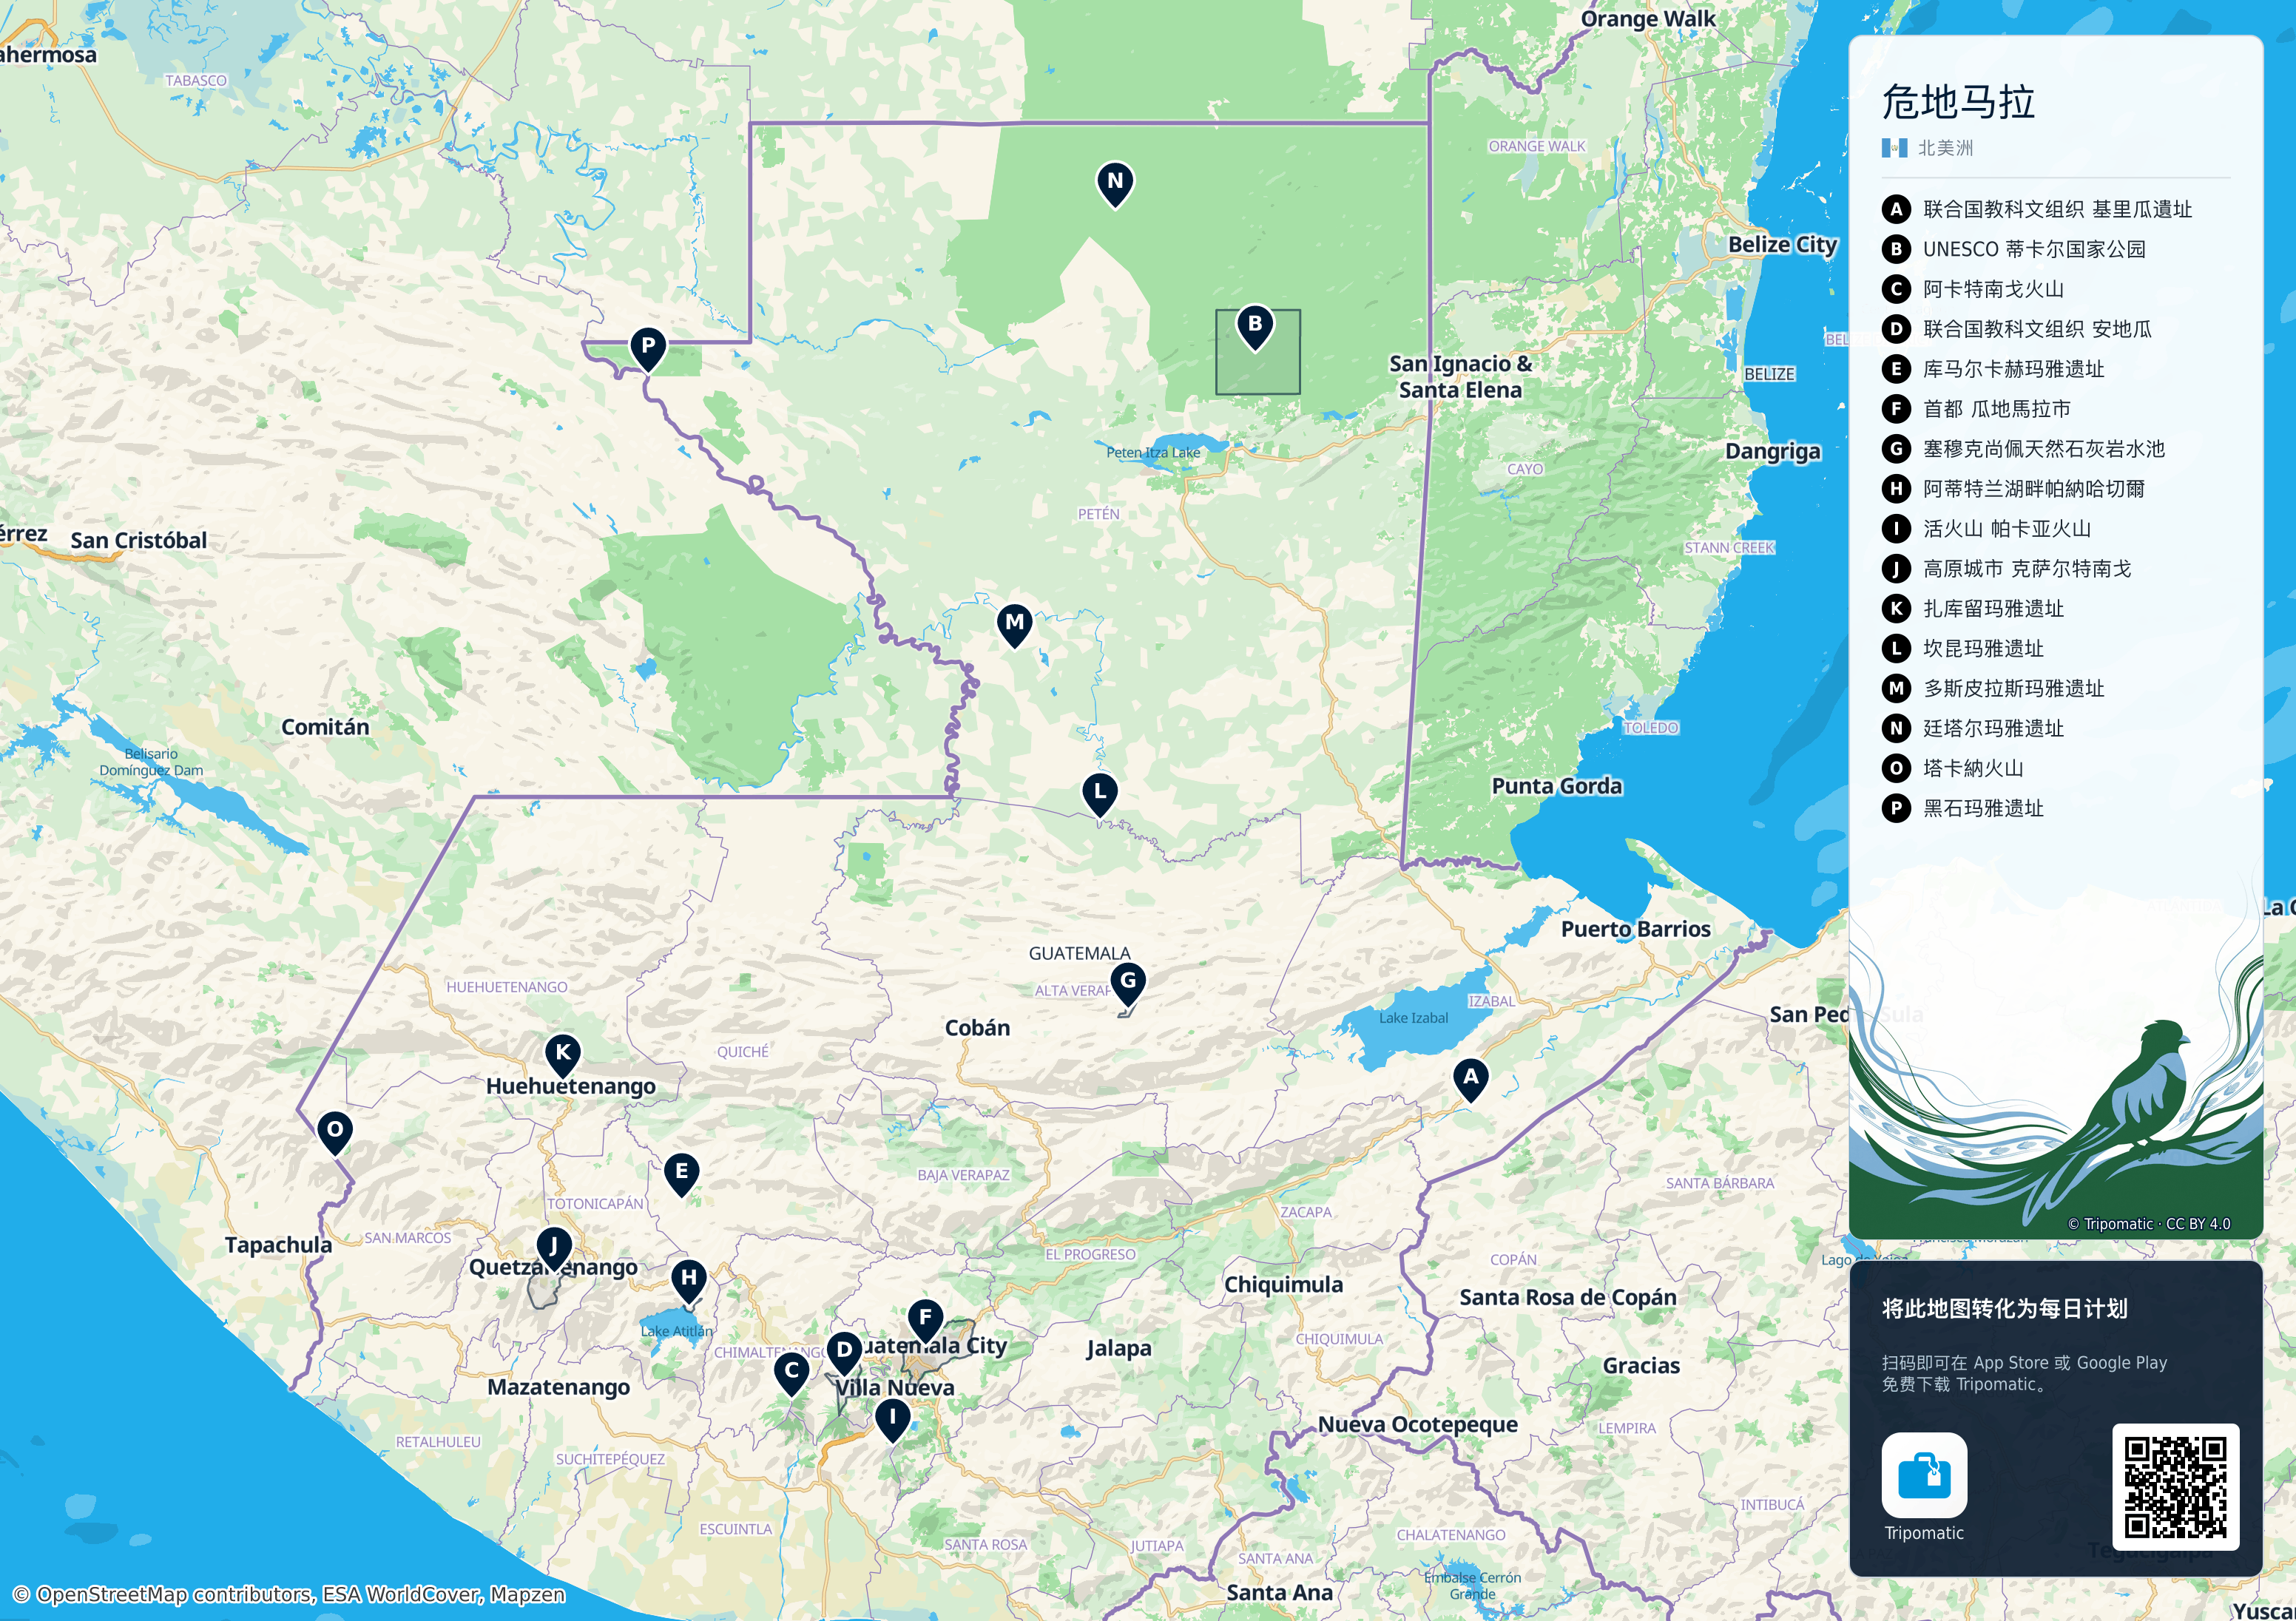Viewport: 2296px width, 1621px height.
Task: Select legend item 塔卡納火山
Action: coord(1953,769)
